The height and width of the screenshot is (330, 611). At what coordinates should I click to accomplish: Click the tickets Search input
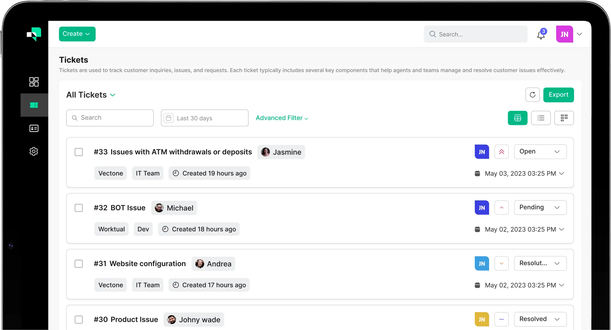tap(110, 118)
